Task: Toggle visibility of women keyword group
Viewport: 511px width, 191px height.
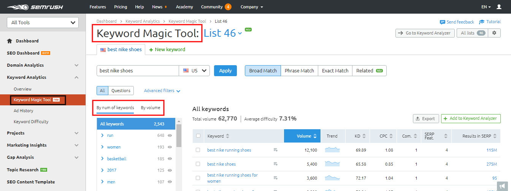Action: pos(170,147)
